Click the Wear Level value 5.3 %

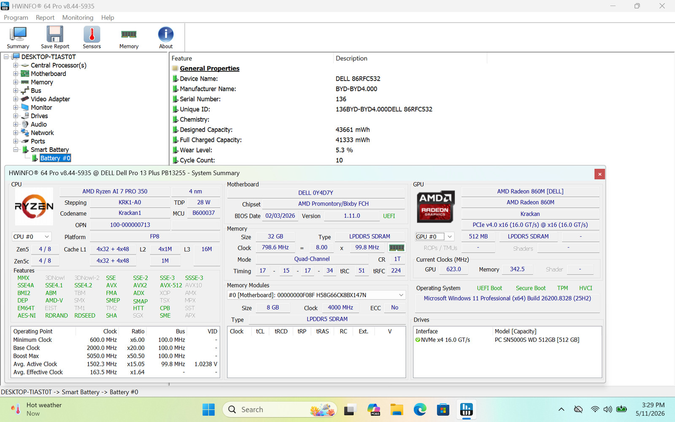pos(344,150)
